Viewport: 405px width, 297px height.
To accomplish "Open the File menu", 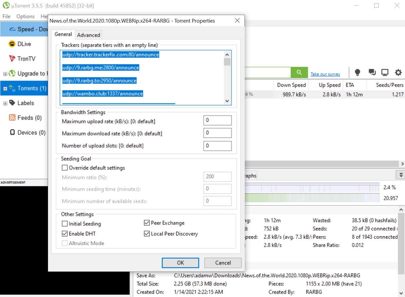I will [x=6, y=16].
